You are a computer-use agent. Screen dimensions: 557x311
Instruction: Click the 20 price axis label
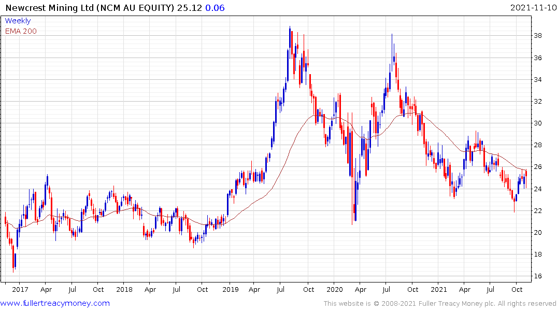537,232
